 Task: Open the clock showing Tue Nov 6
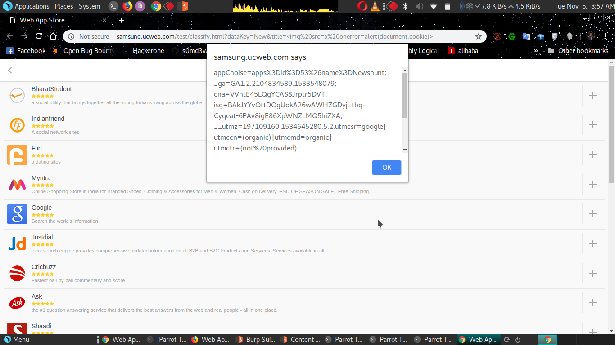(x=583, y=6)
